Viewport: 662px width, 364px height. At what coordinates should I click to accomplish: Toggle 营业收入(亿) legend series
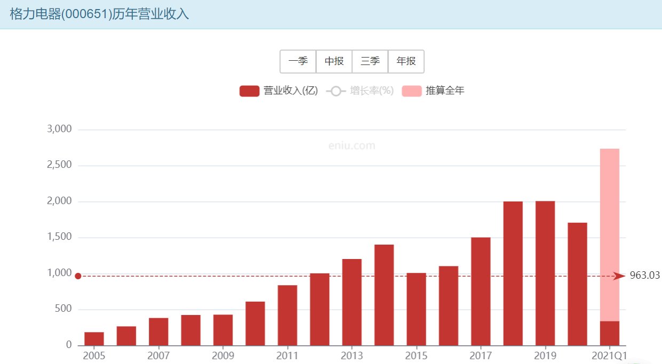coord(278,91)
